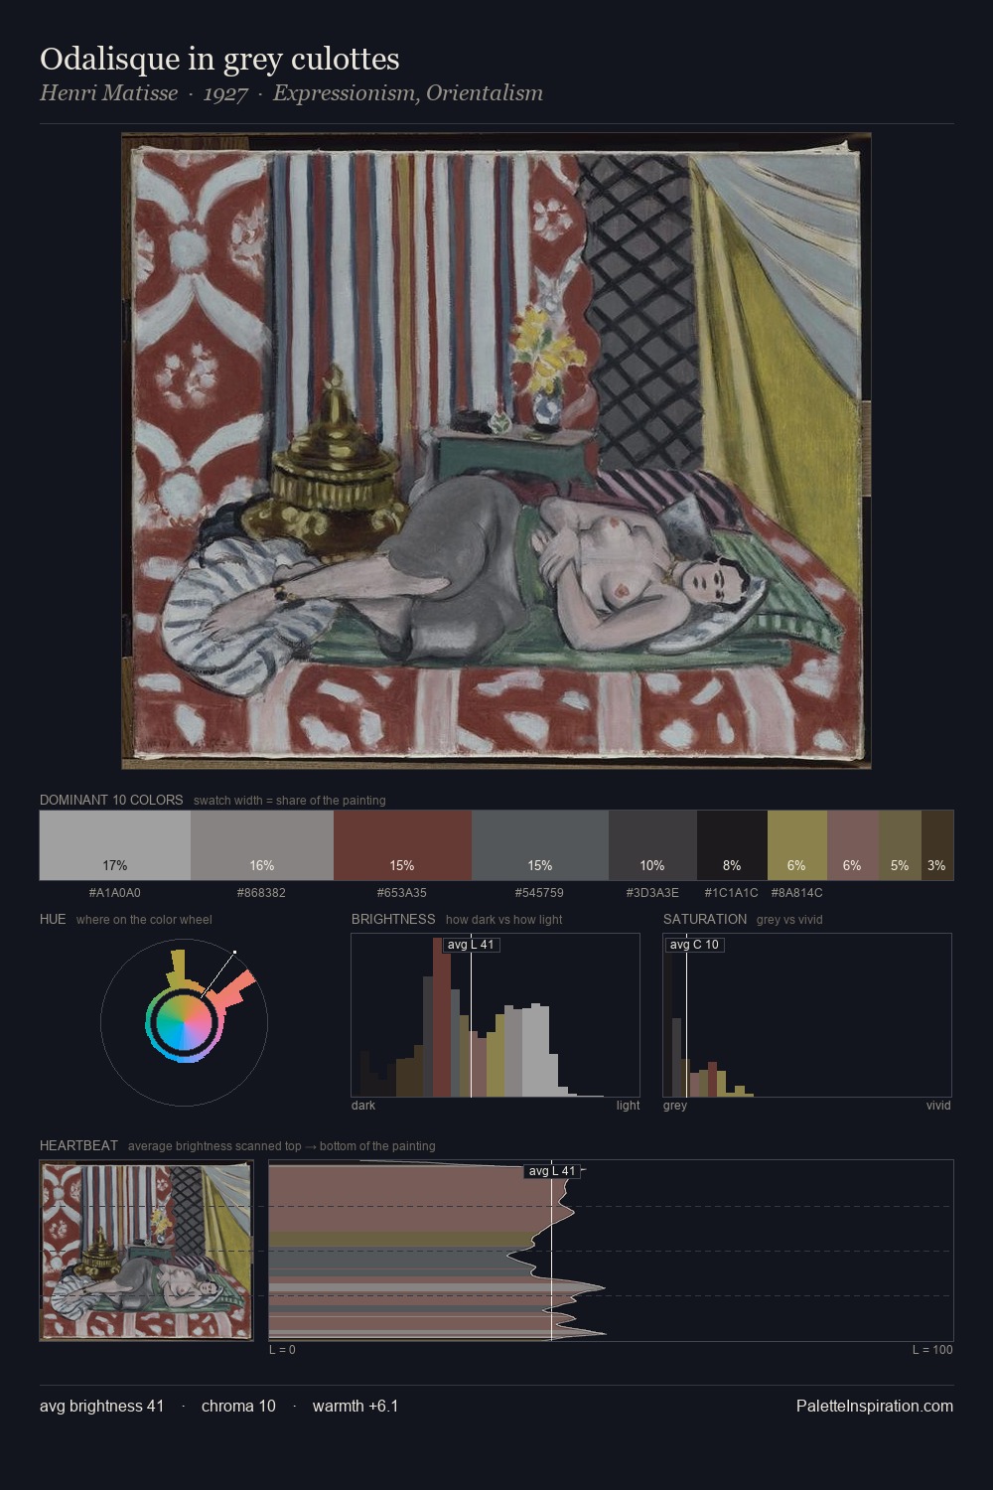Click the BRIGHTNESS section heading
Screen dimensions: 993x1490
click(x=393, y=919)
